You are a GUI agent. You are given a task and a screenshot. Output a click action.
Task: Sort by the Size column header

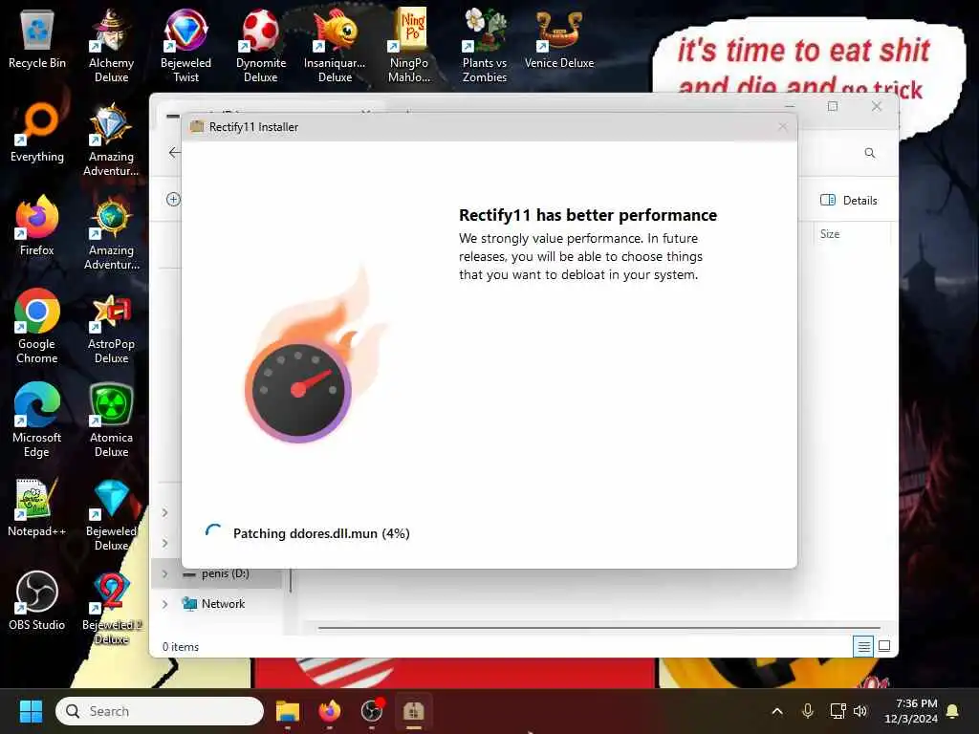coord(830,234)
